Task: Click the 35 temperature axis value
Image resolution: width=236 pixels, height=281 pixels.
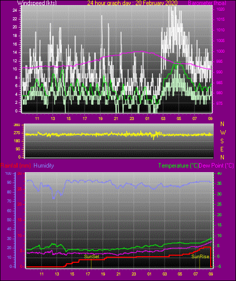Action: point(219,183)
